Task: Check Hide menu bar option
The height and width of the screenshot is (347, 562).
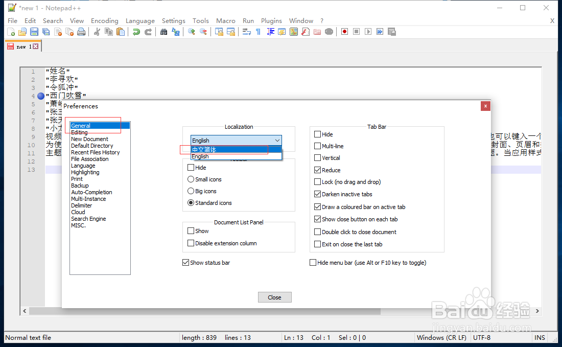Action: coord(313,263)
